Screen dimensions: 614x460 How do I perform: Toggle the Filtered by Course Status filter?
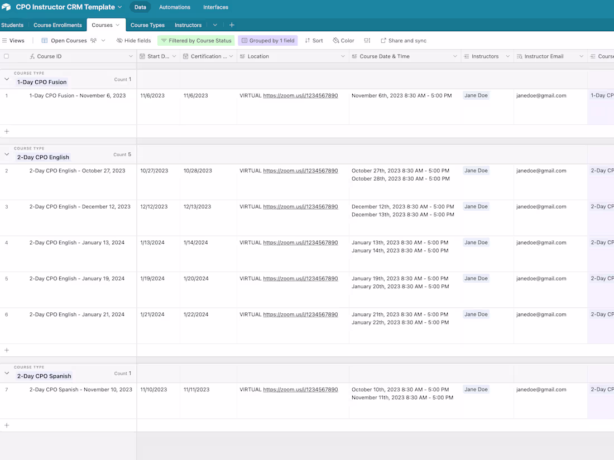(x=196, y=40)
